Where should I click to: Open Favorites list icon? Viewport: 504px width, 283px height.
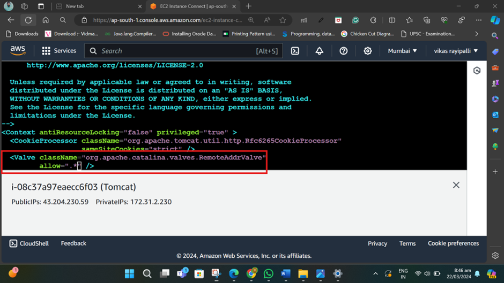(409, 20)
